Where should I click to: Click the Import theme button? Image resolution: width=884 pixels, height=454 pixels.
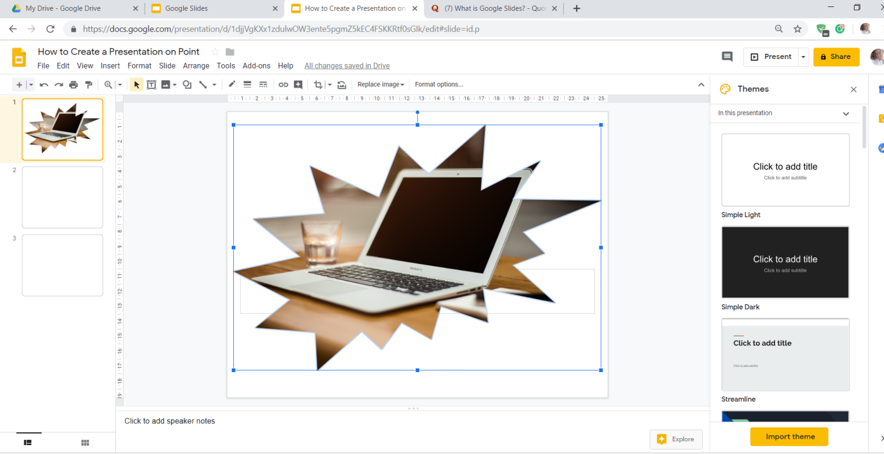click(789, 437)
